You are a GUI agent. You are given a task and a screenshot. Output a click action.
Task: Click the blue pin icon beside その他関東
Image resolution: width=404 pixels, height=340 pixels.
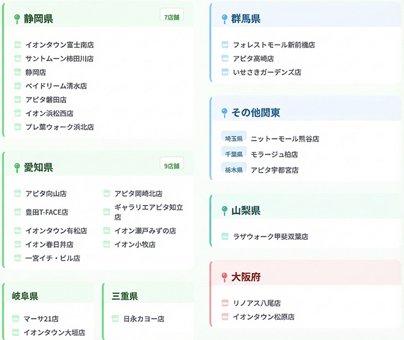point(224,113)
